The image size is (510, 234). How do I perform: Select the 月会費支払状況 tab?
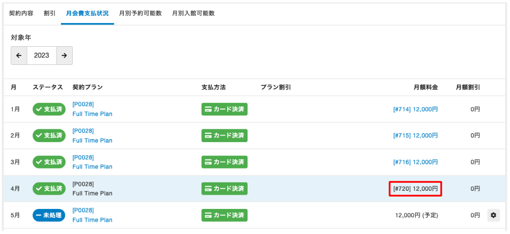click(87, 13)
